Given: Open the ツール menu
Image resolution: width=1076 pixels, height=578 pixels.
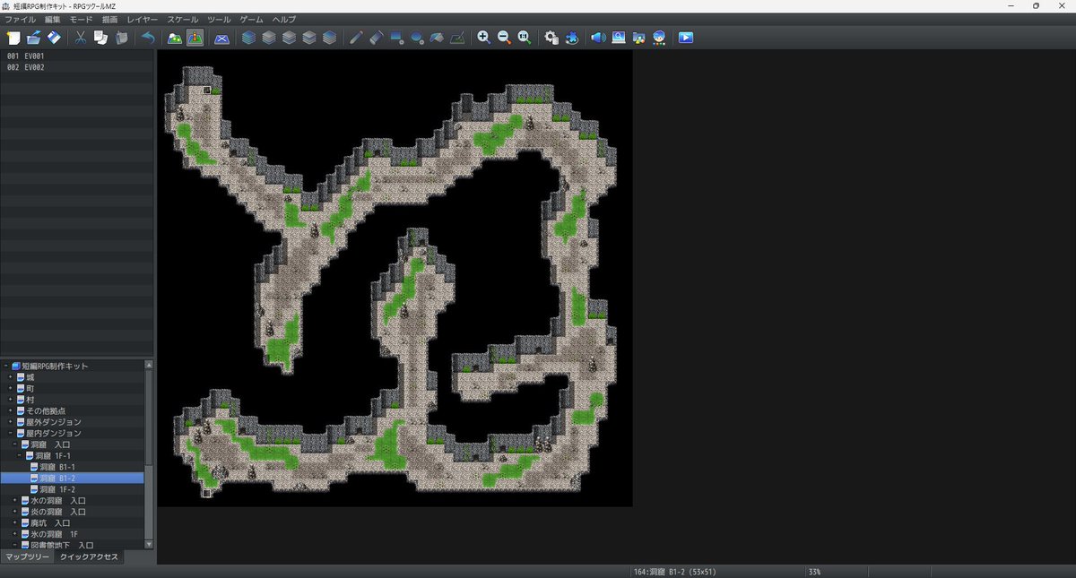Looking at the screenshot, I should coord(219,19).
